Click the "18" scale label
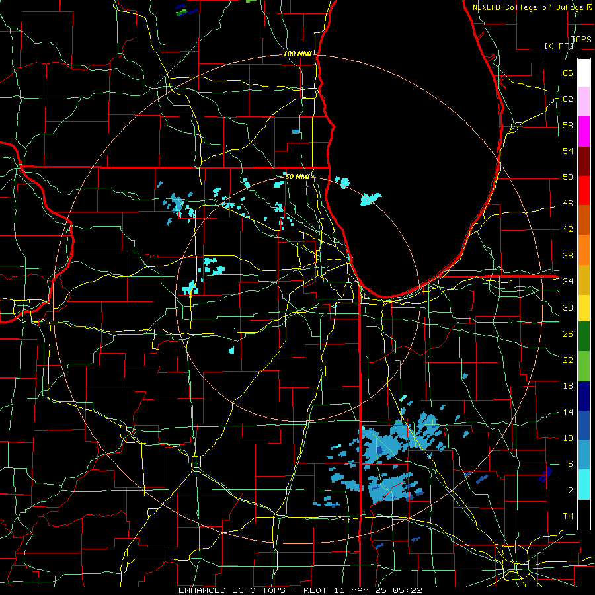This screenshot has width=595, height=595. point(568,386)
